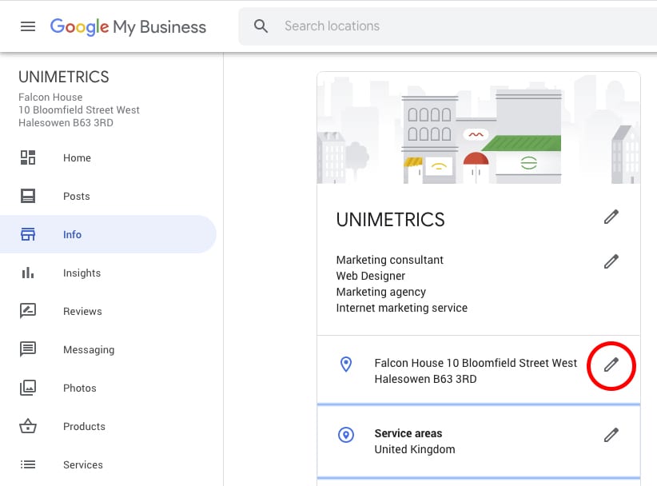The image size is (657, 486).
Task: Click the Services list icon
Action: [28, 464]
